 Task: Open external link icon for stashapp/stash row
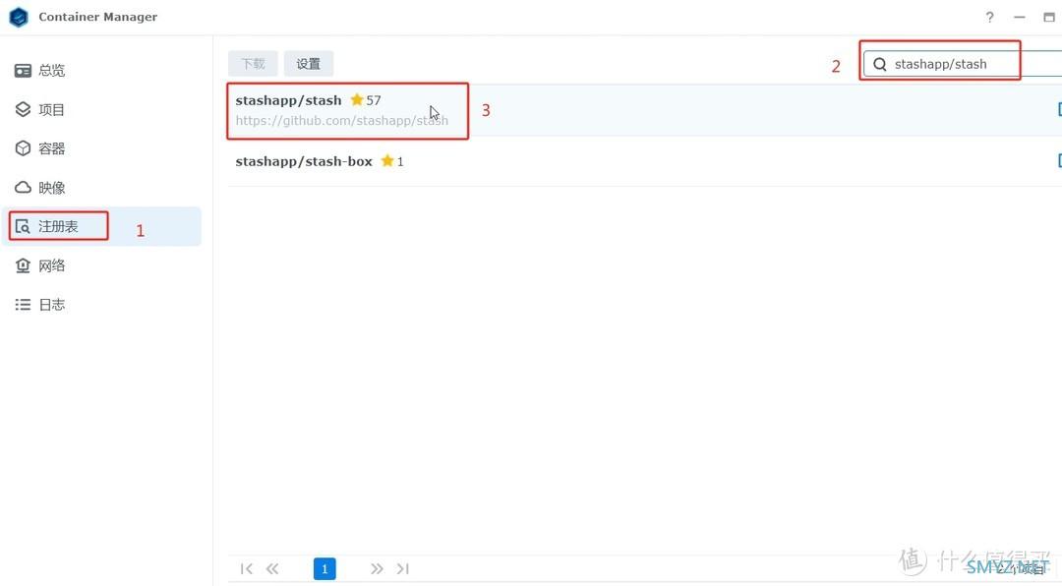(1059, 109)
